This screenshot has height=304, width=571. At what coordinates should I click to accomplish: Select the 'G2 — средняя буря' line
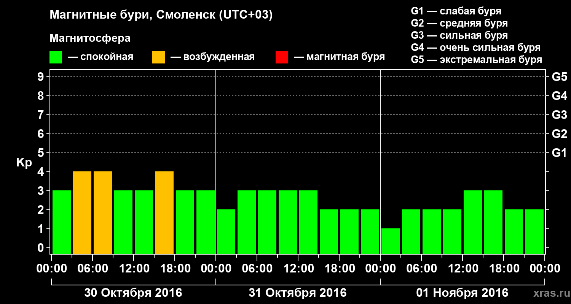459,23
